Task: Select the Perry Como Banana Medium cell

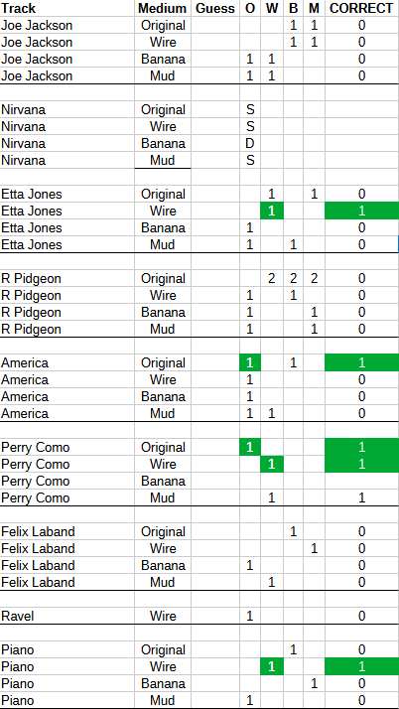Action: [163, 481]
